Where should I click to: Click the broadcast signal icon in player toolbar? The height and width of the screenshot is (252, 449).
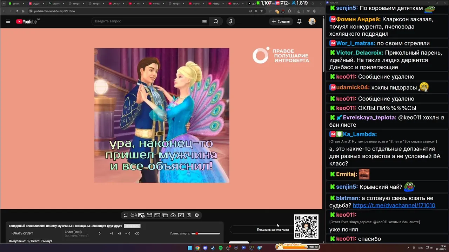[134, 215]
